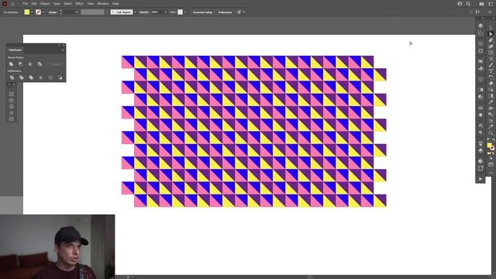Open the Character panel icon in dock
This screenshot has height=279, width=496.
point(480,126)
